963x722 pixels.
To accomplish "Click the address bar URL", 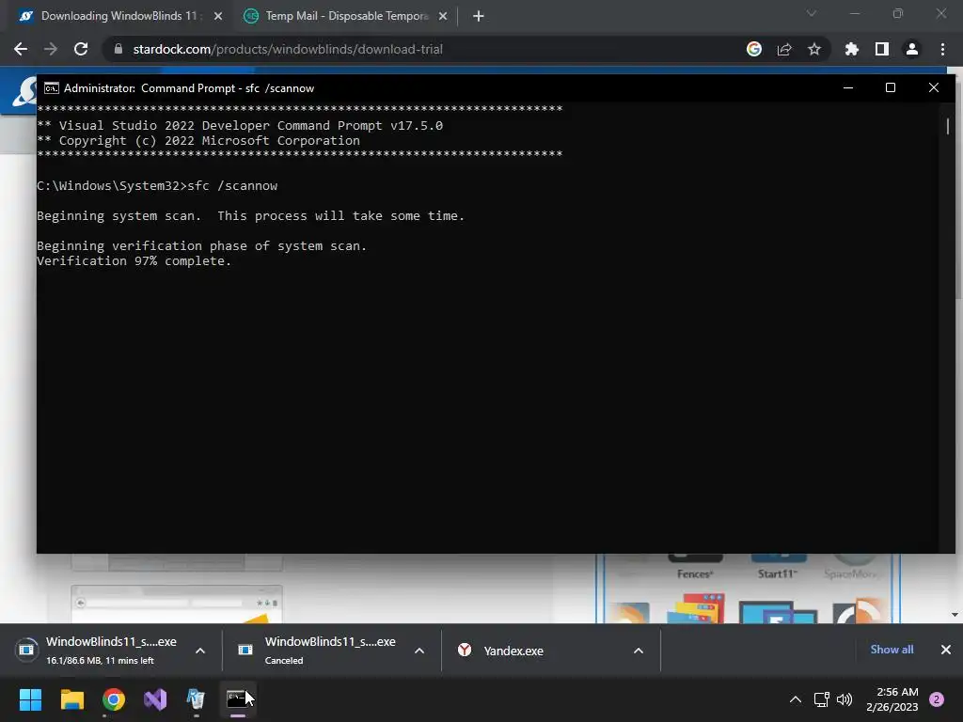I will (x=288, y=49).
